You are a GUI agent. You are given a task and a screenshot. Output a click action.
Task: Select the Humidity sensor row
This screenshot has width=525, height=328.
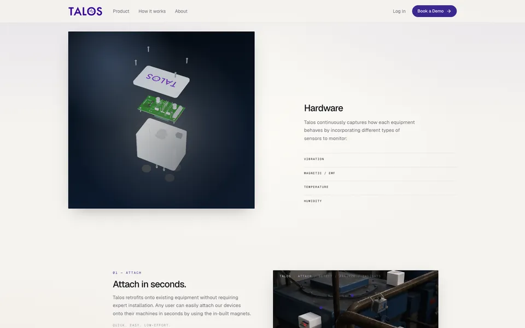380,201
